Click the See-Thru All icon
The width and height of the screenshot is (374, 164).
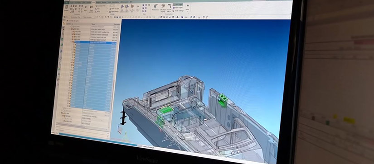132,8
